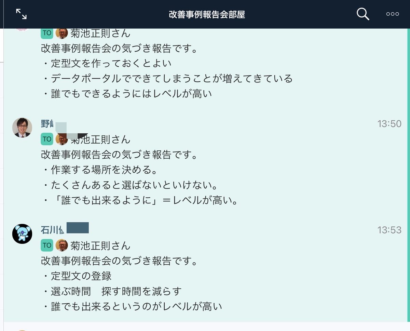Click the 13:50 message timestamp
This screenshot has height=331, width=410.
pyautogui.click(x=389, y=123)
